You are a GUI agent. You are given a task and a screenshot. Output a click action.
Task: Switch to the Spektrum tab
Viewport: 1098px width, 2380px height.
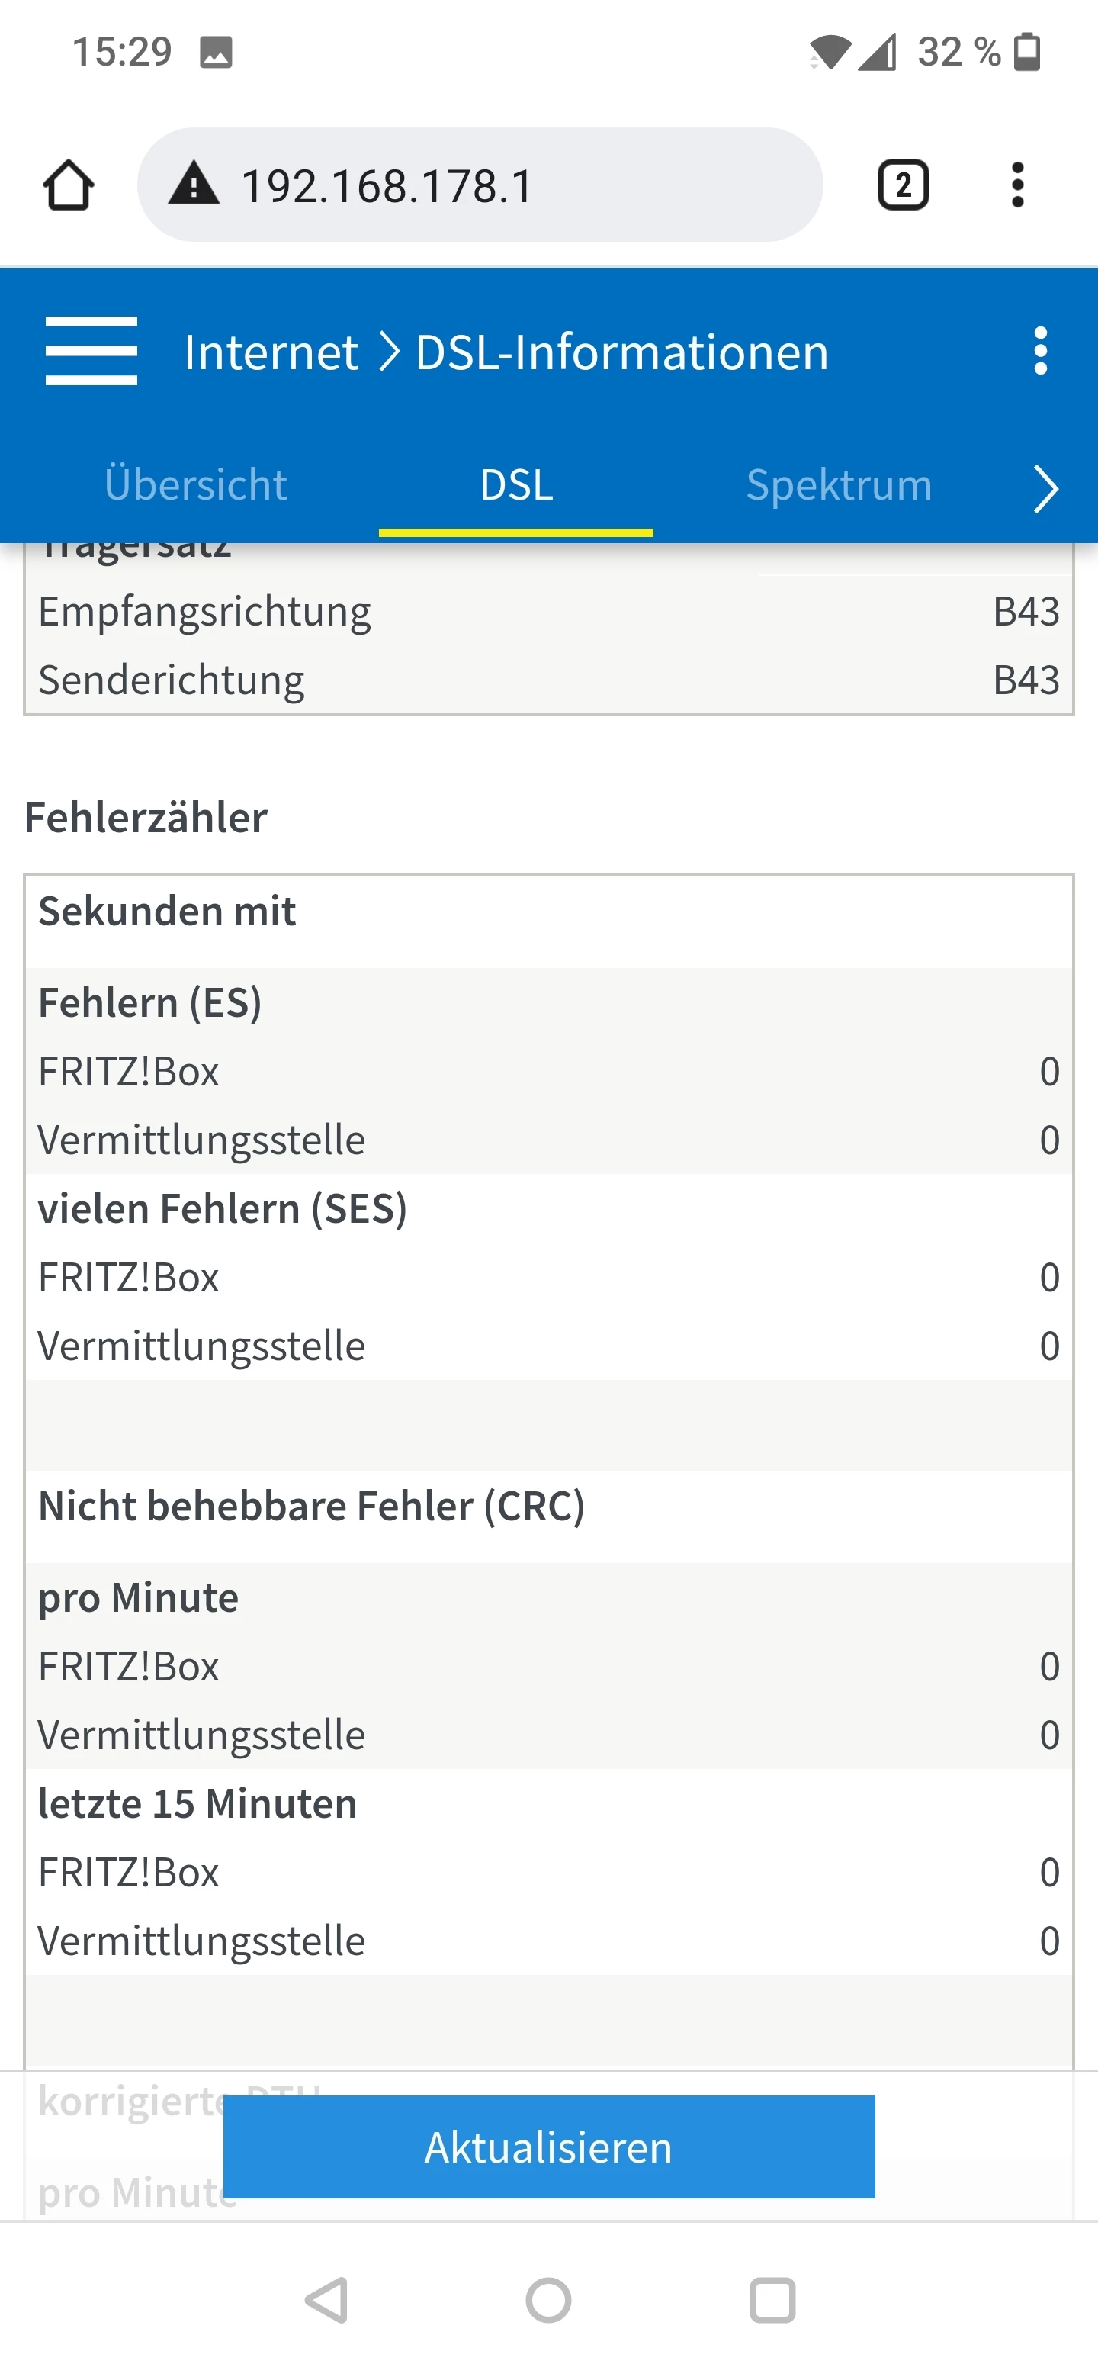coord(839,485)
